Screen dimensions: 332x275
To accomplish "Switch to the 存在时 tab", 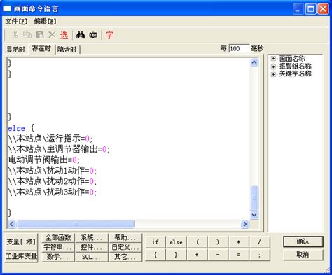I will (41, 49).
